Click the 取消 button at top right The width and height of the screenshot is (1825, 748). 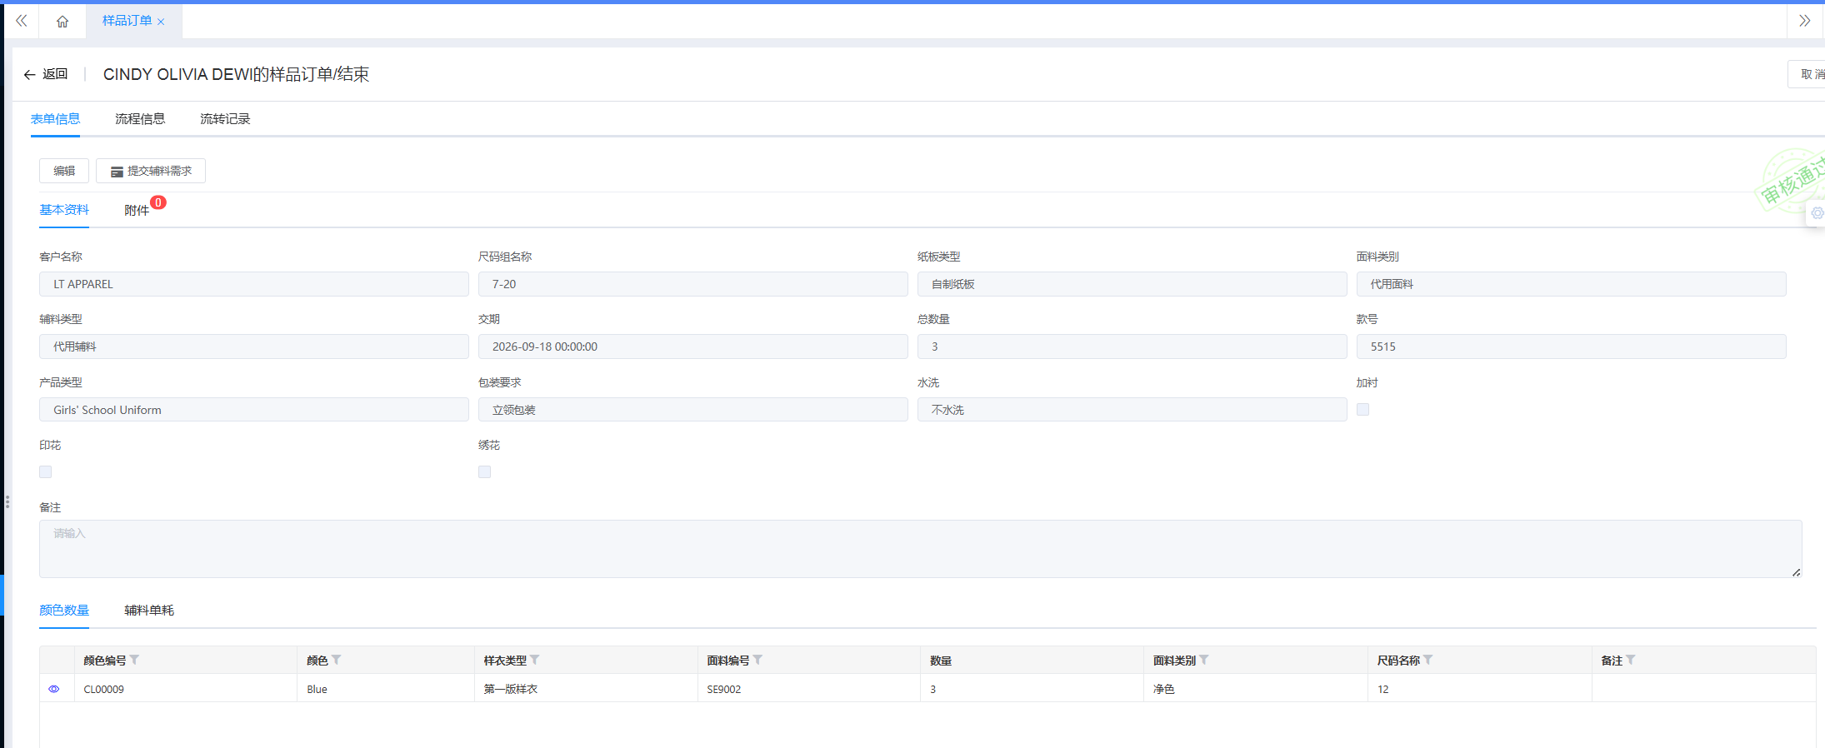(x=1808, y=74)
